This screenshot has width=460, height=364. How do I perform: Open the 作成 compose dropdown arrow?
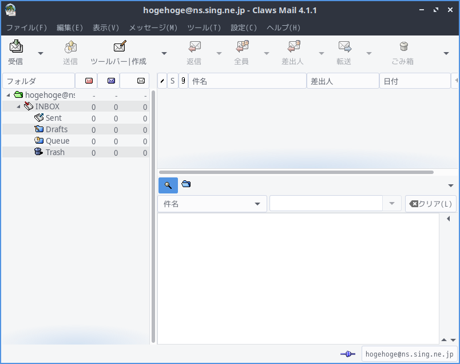[164, 53]
